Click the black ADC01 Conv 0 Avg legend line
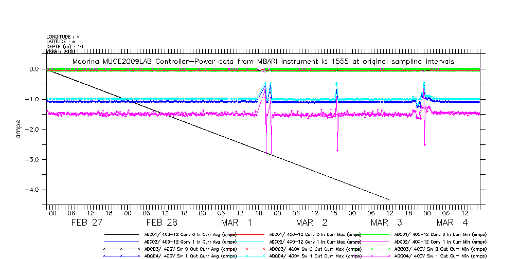This screenshot has height=259, width=519. 121,234
